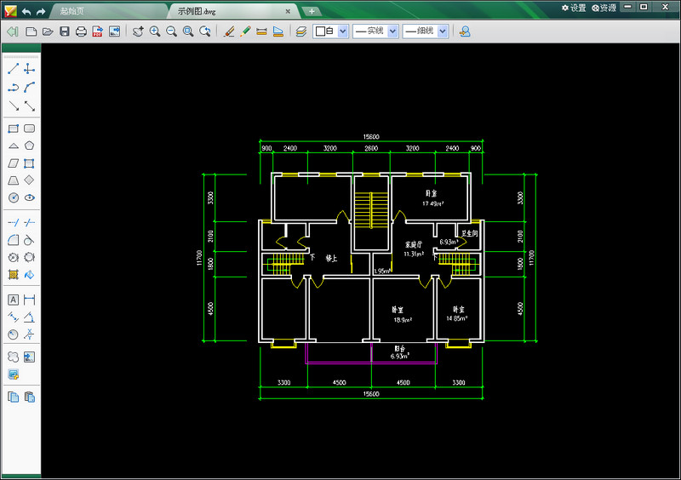This screenshot has width=681, height=480.
Task: Expand the 细线 line width dropdown
Action: (442, 31)
